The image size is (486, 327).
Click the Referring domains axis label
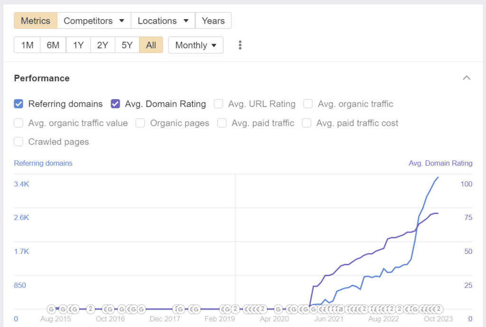(x=43, y=163)
